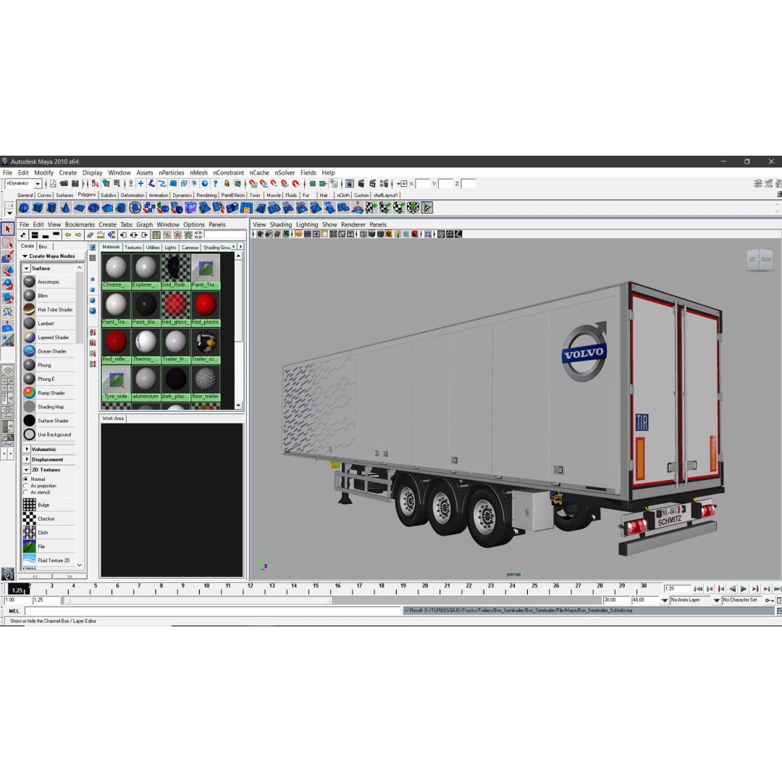Create a Blinn material node
782x782 pixels.
tap(49, 295)
